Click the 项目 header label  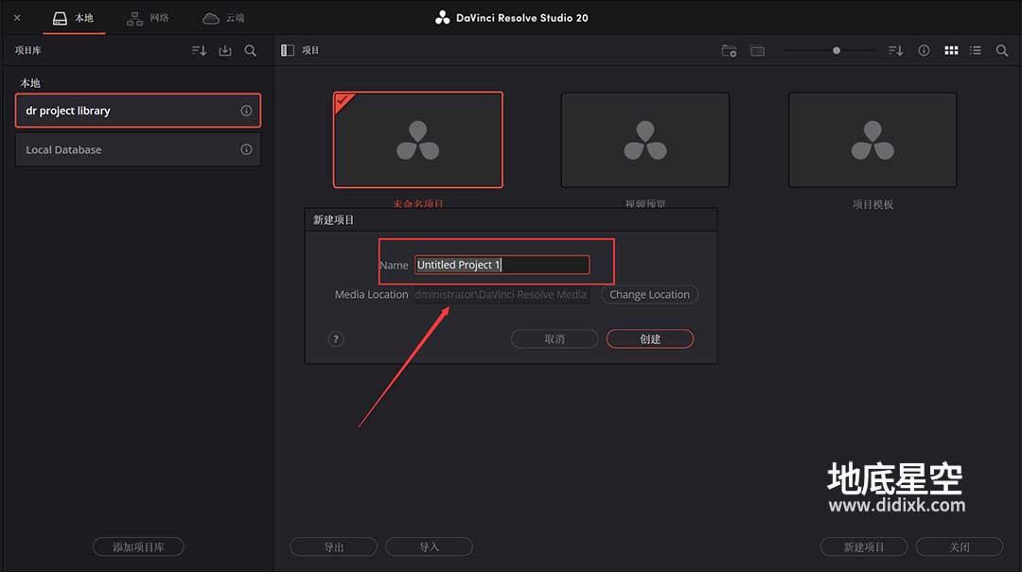tap(310, 50)
